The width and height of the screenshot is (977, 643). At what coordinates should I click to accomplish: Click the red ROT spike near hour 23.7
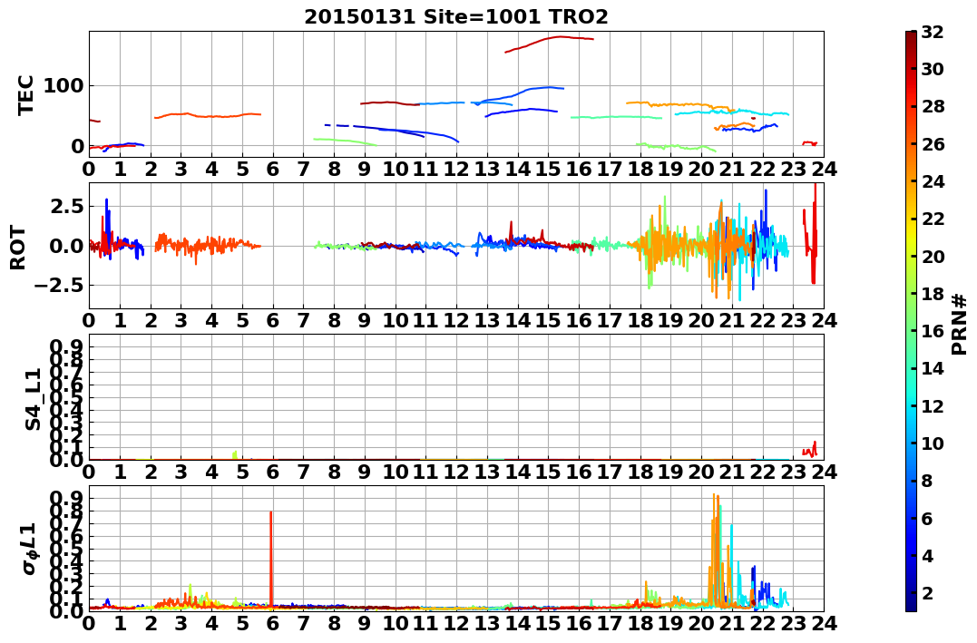click(815, 234)
